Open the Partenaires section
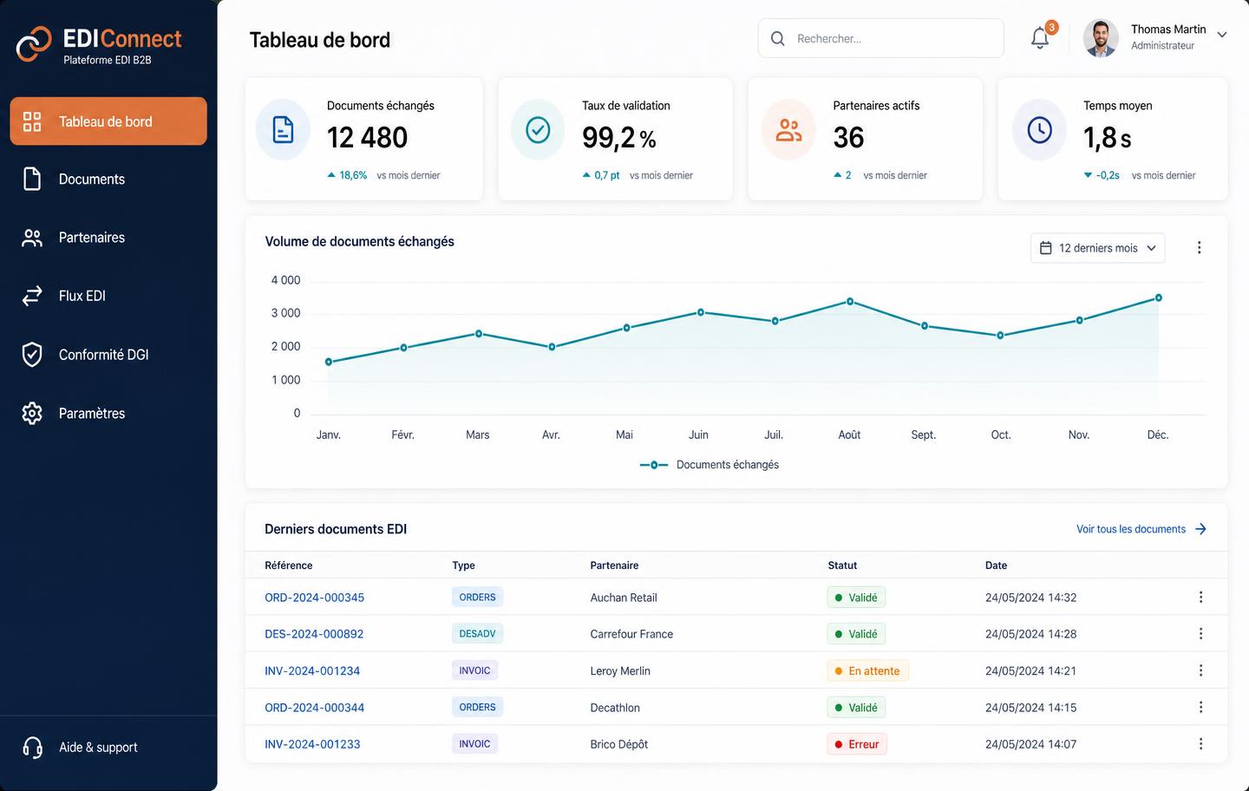Image resolution: width=1249 pixels, height=791 pixels. pos(108,238)
